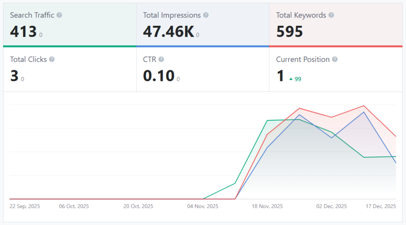406x225 pixels.
Task: Click the 06 Oct, 2025 axis label
Action: coord(74,206)
